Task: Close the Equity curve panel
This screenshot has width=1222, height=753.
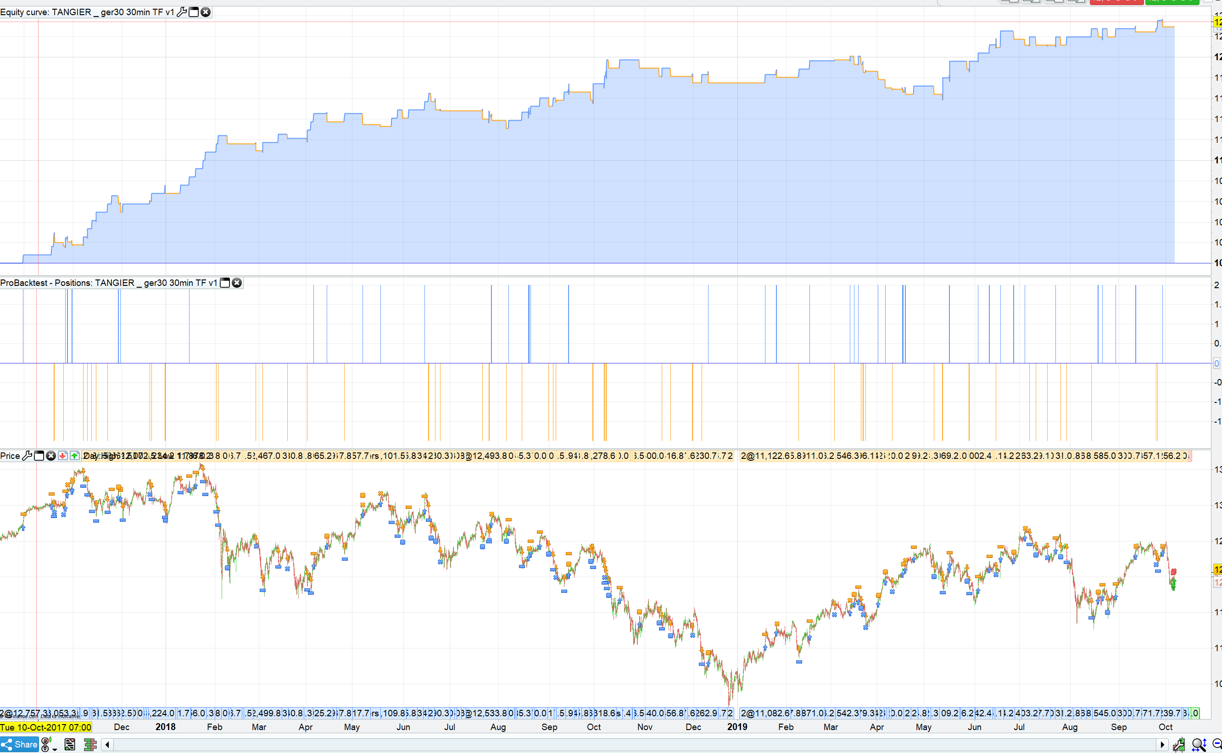Action: [206, 12]
